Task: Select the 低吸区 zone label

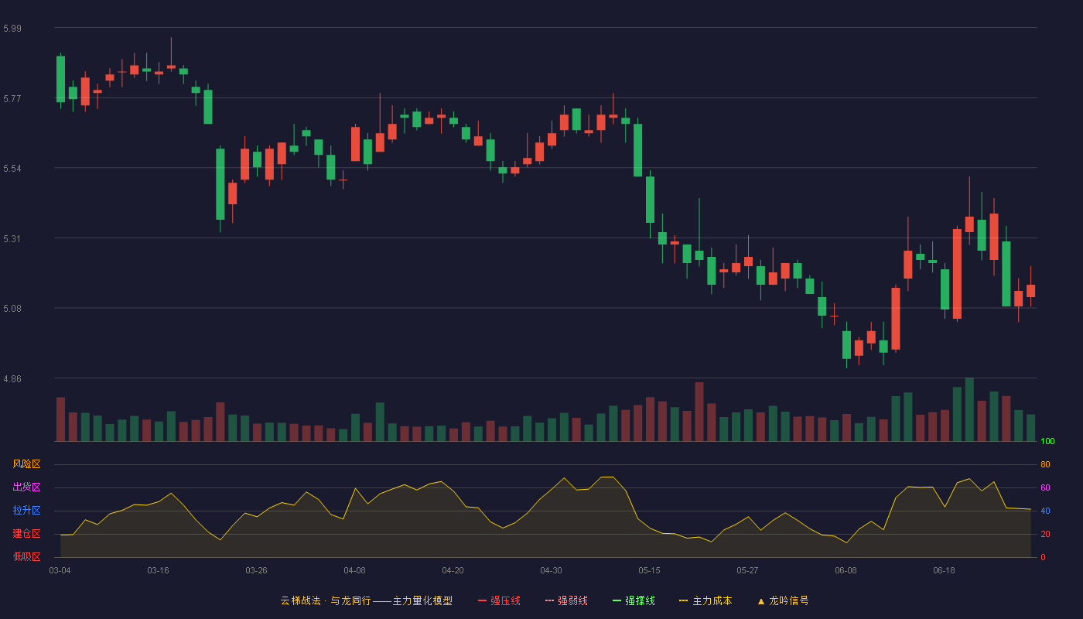Action: (26, 556)
